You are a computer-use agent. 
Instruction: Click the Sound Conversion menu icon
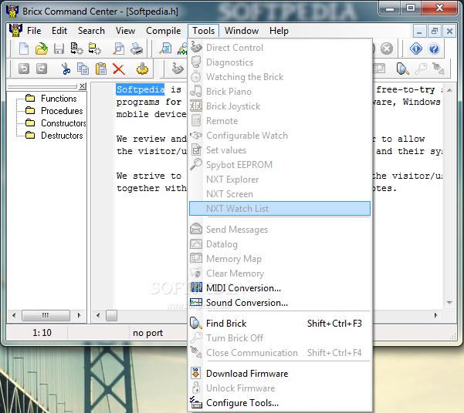coord(196,302)
